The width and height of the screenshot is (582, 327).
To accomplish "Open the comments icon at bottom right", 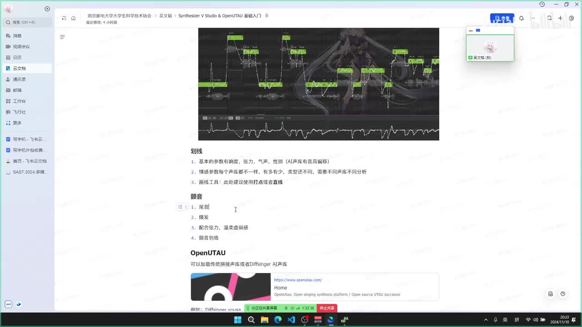I will point(551,294).
